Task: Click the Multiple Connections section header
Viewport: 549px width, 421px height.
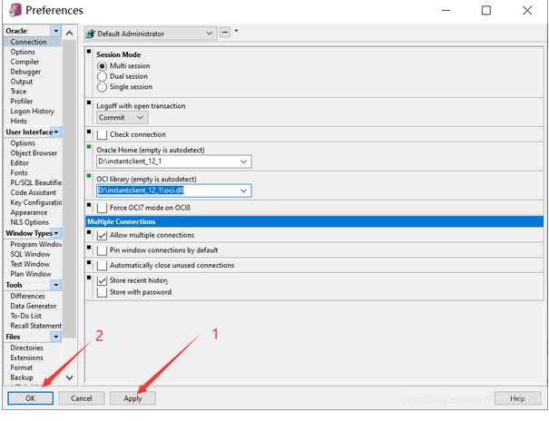Action: coord(314,222)
